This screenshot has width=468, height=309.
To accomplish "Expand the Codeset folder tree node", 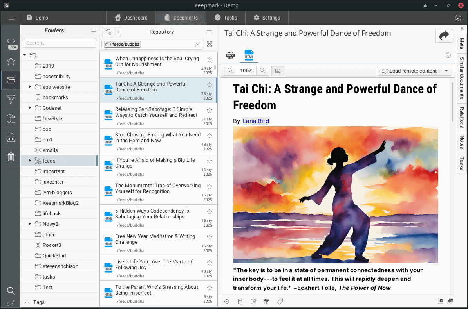I will [29, 108].
